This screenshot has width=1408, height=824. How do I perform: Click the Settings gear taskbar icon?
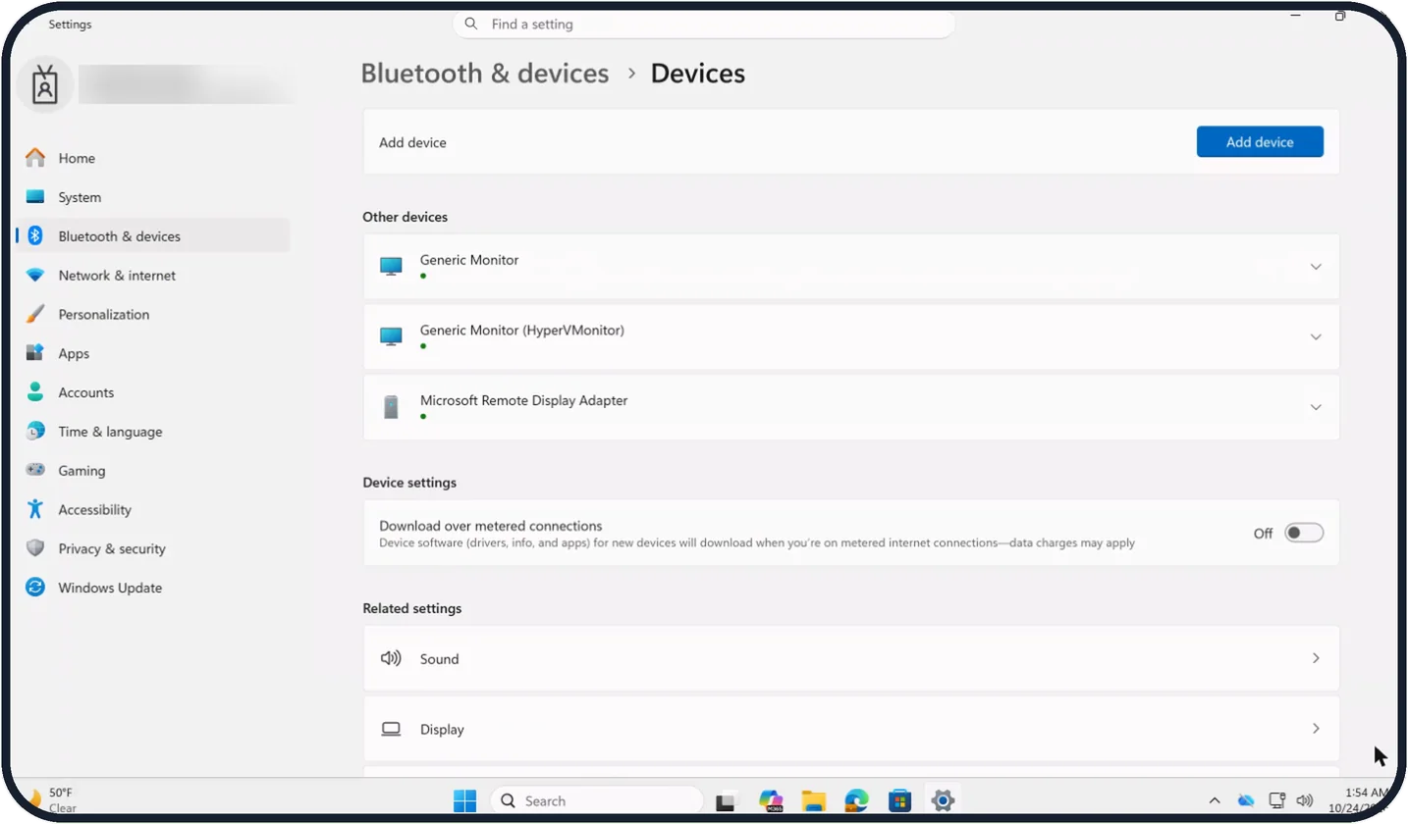click(x=943, y=800)
